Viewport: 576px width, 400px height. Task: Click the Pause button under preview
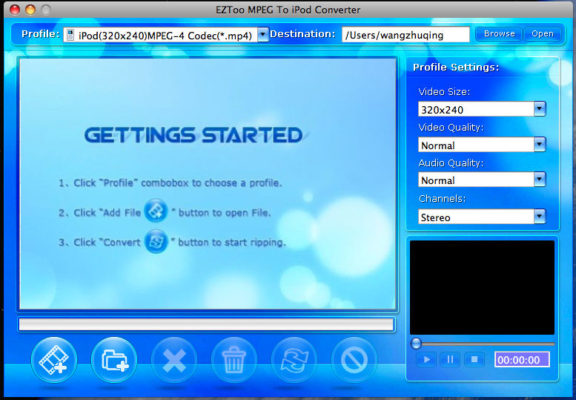[450, 359]
